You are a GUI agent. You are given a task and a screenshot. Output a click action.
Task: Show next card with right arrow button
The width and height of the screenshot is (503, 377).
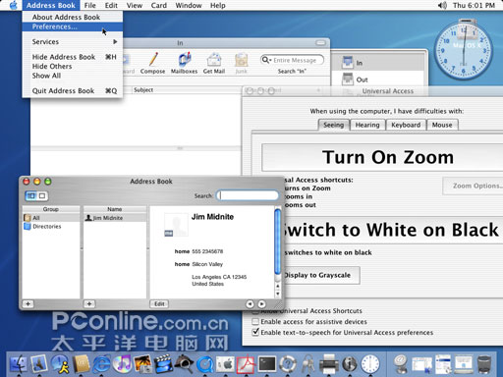click(x=261, y=304)
